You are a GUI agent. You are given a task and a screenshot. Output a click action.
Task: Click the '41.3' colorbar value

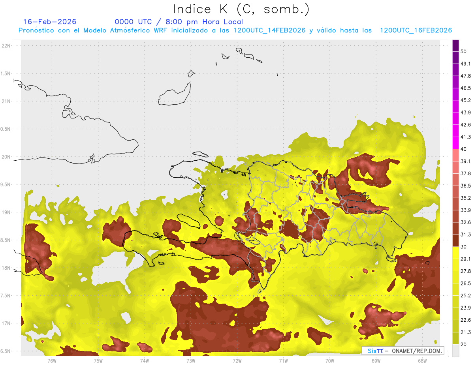pyautogui.click(x=466, y=137)
